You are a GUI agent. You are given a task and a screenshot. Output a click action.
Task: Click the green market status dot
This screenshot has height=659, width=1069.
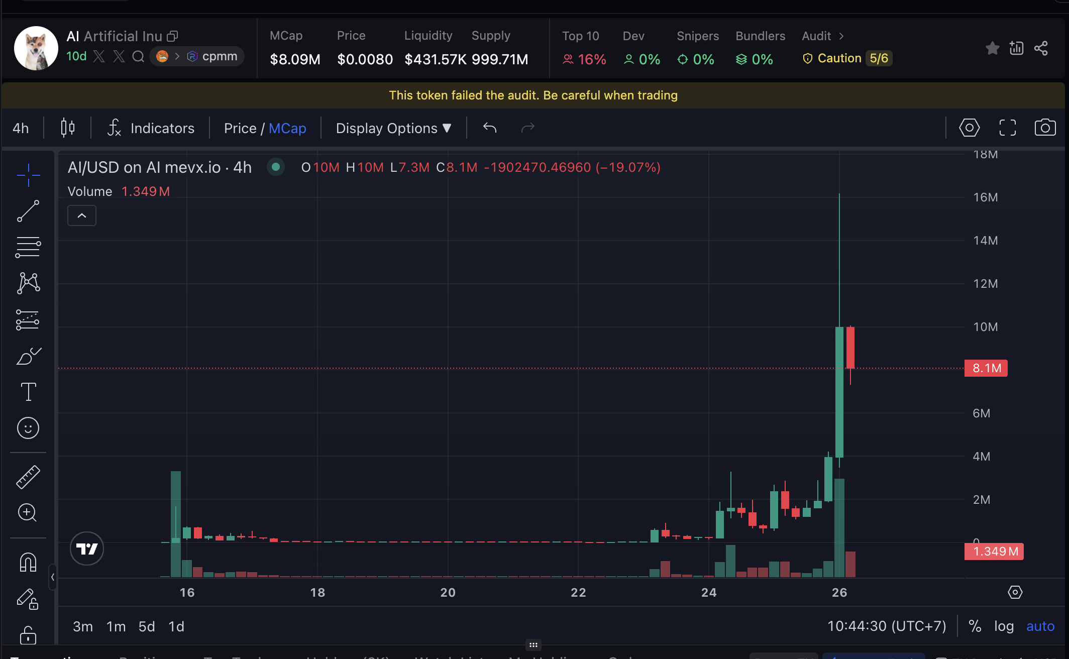[276, 167]
